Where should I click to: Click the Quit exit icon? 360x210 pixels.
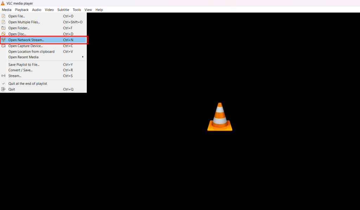[x=4, y=89]
